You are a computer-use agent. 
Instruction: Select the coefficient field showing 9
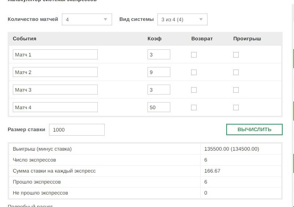[159, 72]
